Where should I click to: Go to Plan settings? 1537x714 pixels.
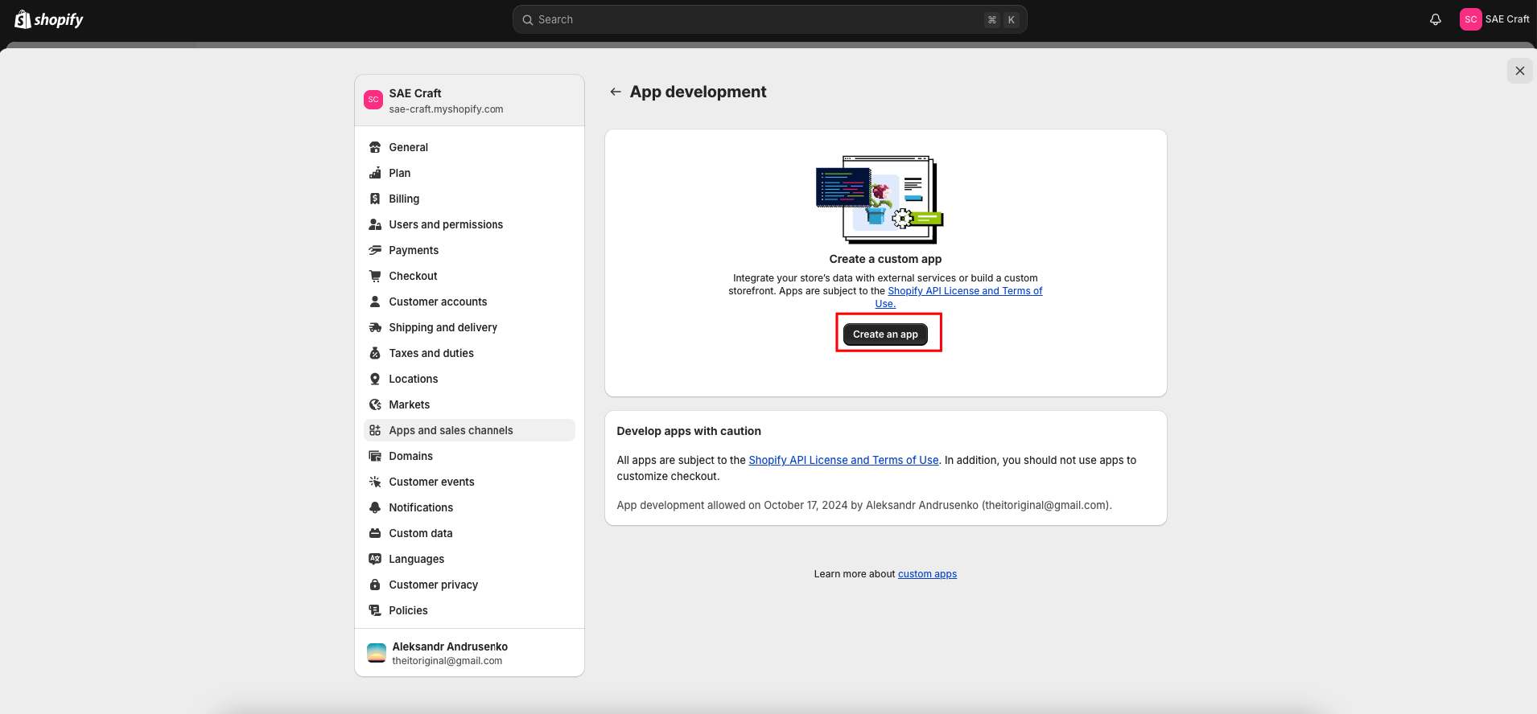(469, 173)
